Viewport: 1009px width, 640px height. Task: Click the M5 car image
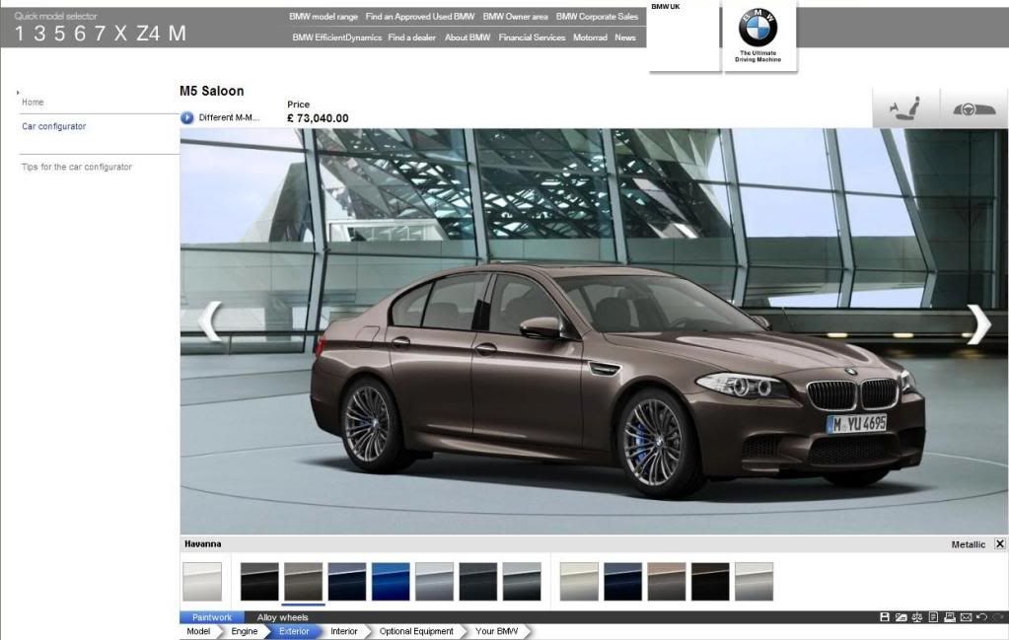click(617, 380)
